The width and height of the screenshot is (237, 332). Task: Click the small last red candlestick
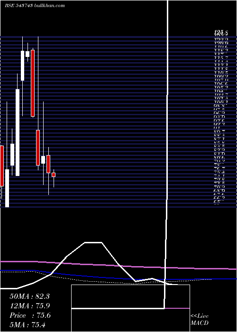pos(54,175)
